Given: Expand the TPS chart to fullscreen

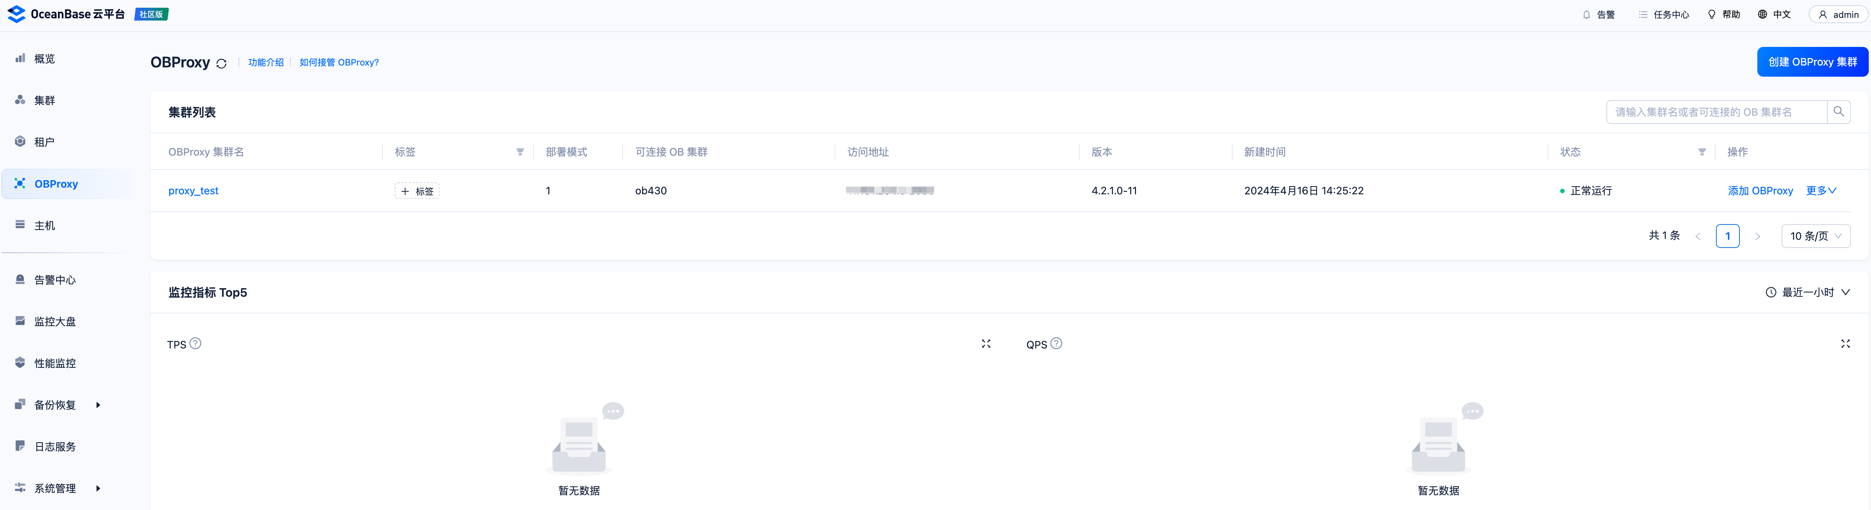Looking at the screenshot, I should (x=985, y=344).
